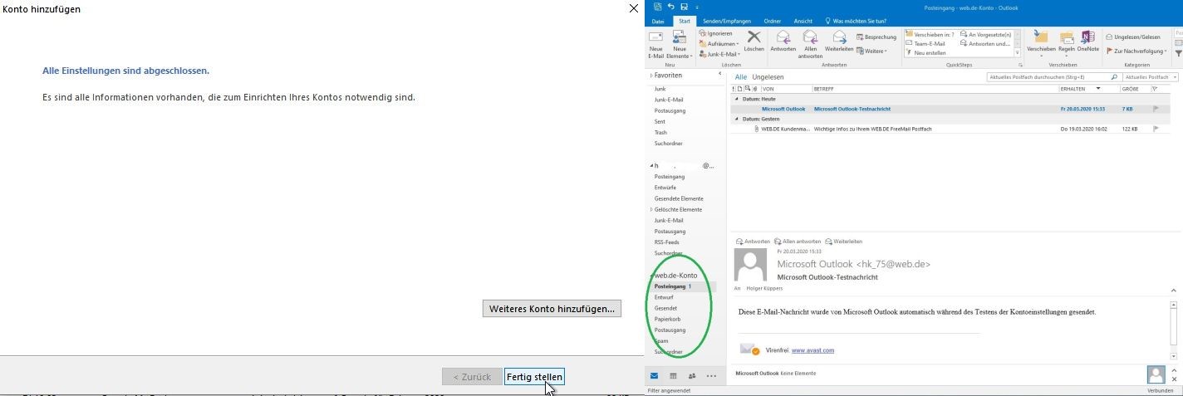The height and width of the screenshot is (396, 1183).
Task: Open the Weitere reply options dropdown
Action: pyautogui.click(x=871, y=51)
